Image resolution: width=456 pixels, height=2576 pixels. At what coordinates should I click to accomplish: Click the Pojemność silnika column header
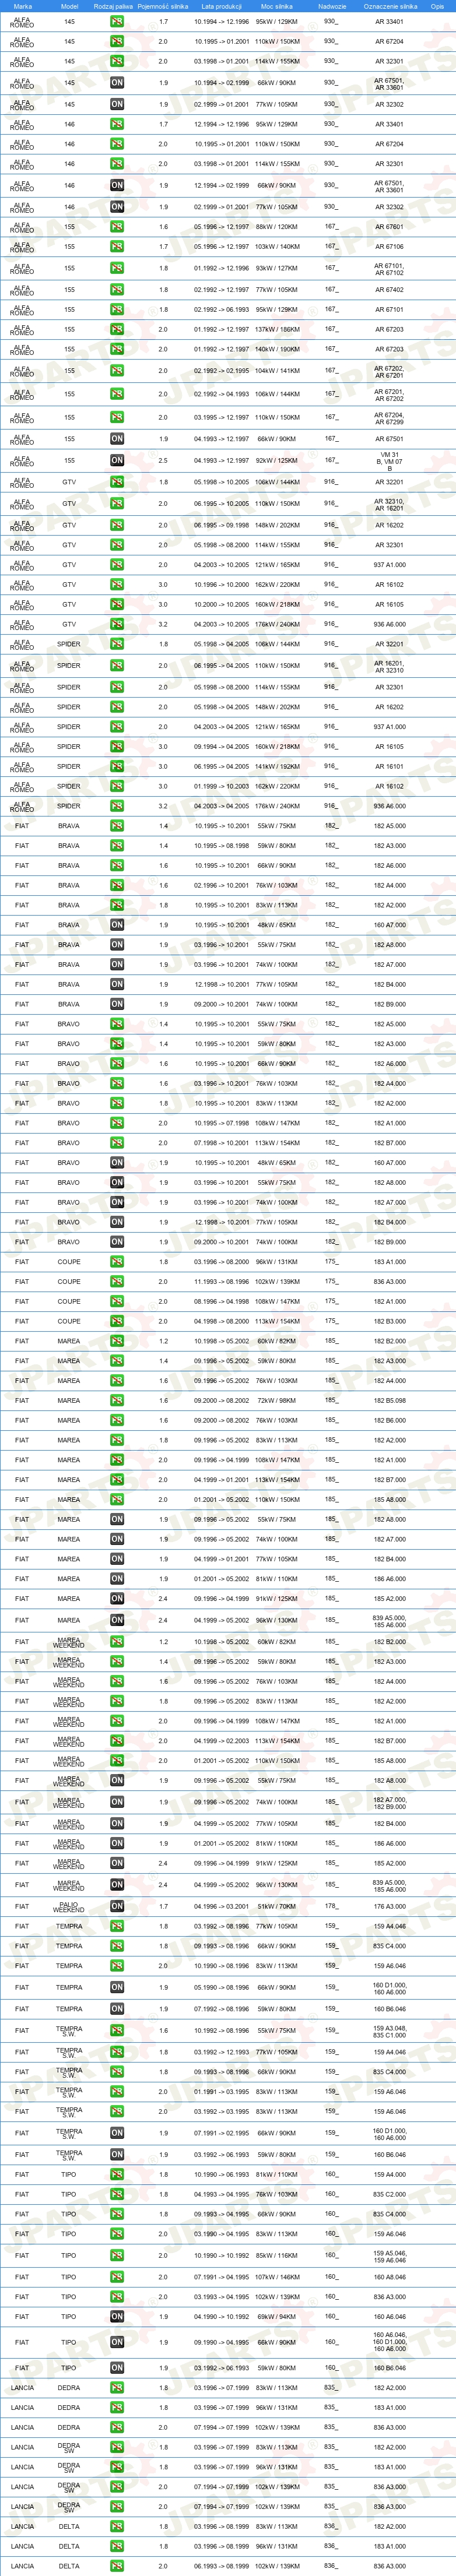click(x=163, y=6)
